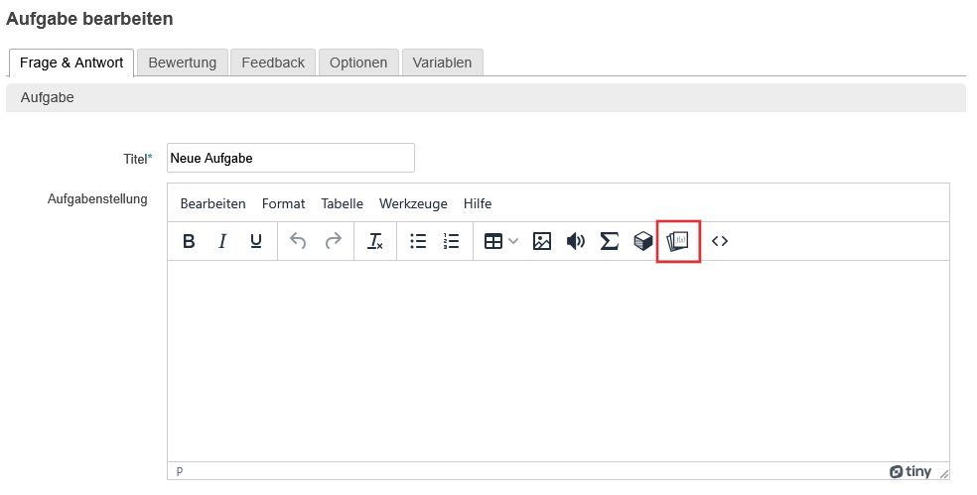Insert an image via the picture icon
Screen dimensions: 977x495
point(541,241)
